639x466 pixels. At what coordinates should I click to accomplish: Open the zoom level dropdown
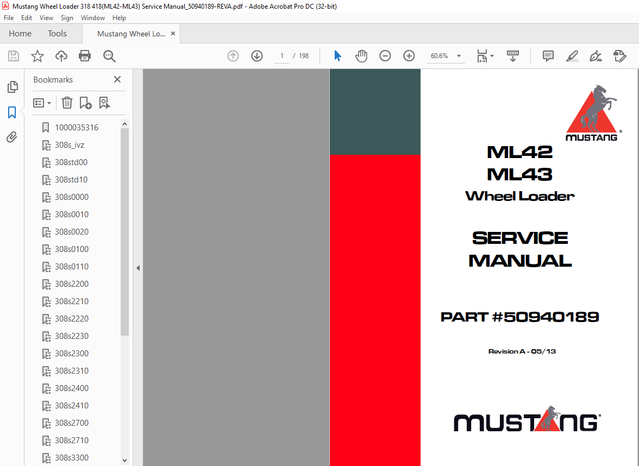coord(459,56)
